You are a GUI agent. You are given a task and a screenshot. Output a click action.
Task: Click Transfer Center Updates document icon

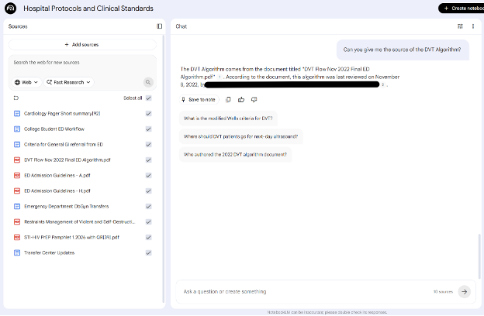click(x=17, y=252)
